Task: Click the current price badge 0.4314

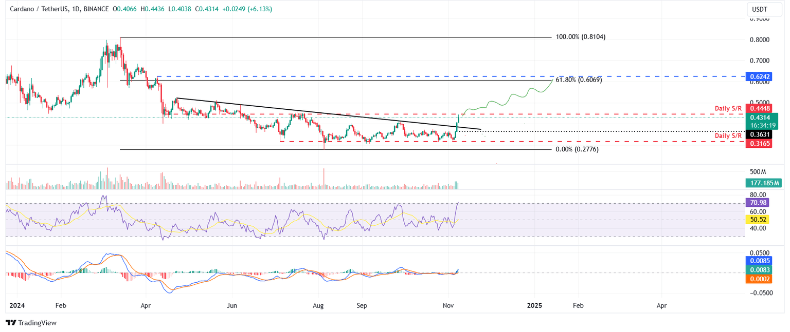Action: 759,118
